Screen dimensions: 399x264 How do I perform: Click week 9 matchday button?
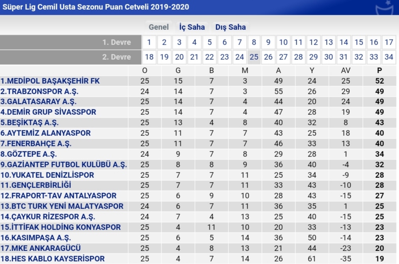268,42
